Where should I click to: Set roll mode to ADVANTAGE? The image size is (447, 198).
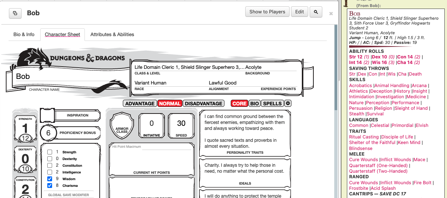click(140, 103)
